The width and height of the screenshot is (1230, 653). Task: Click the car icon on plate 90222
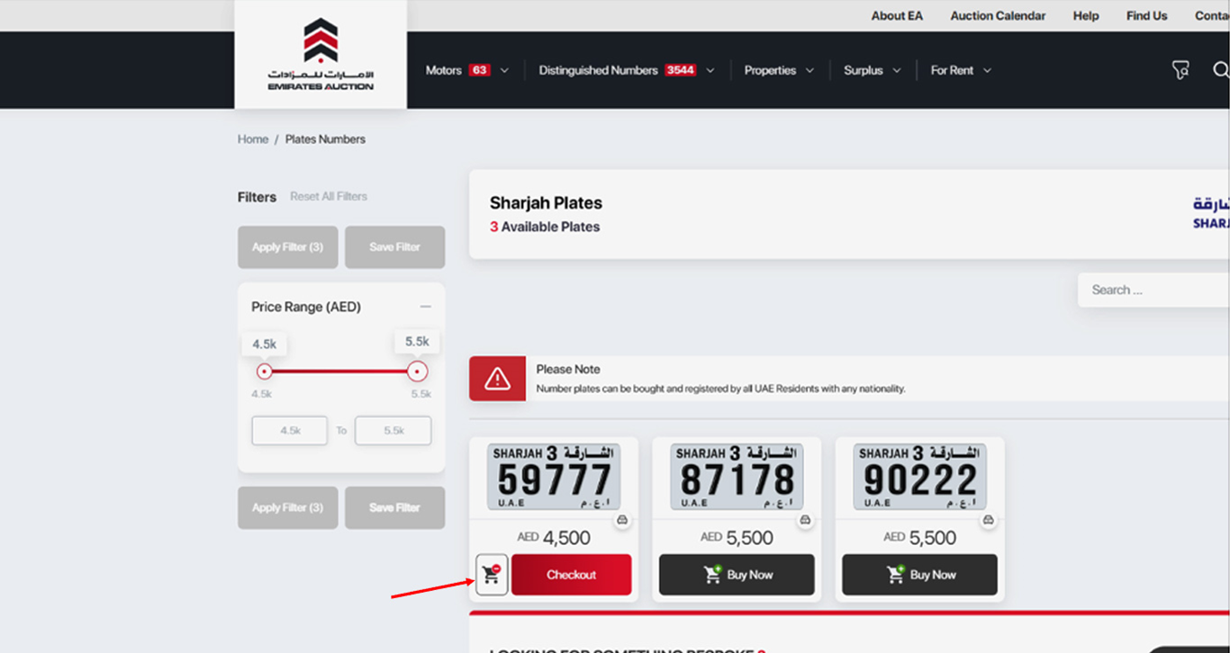988,519
